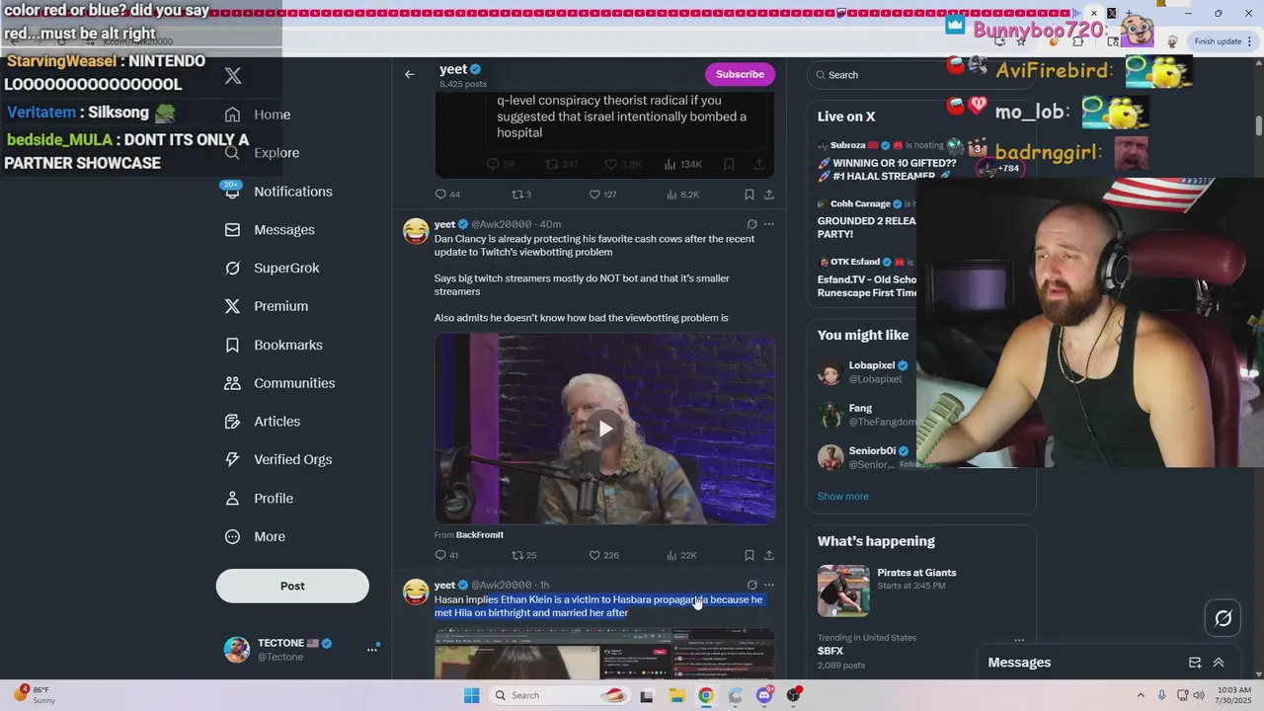Open Home in X sidebar
Viewport: 1264px width, 711px height.
258,115
